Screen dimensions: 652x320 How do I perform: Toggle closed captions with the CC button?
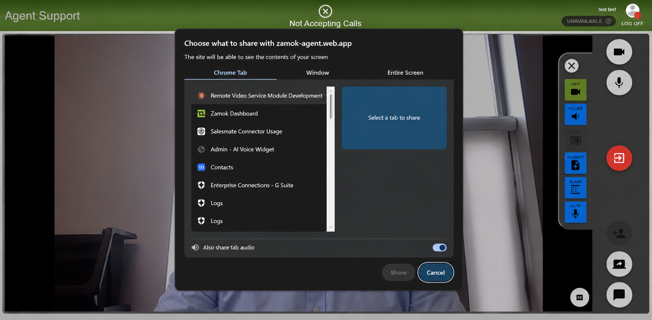point(580,297)
